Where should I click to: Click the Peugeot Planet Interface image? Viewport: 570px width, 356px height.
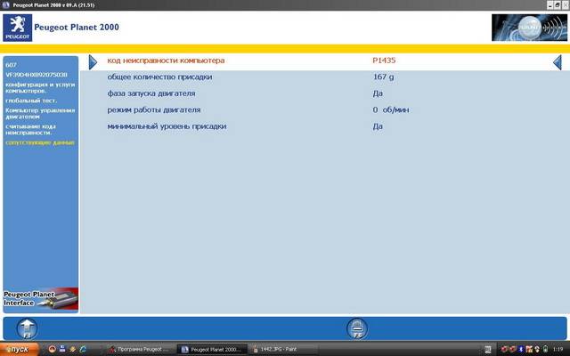pyautogui.click(x=41, y=299)
